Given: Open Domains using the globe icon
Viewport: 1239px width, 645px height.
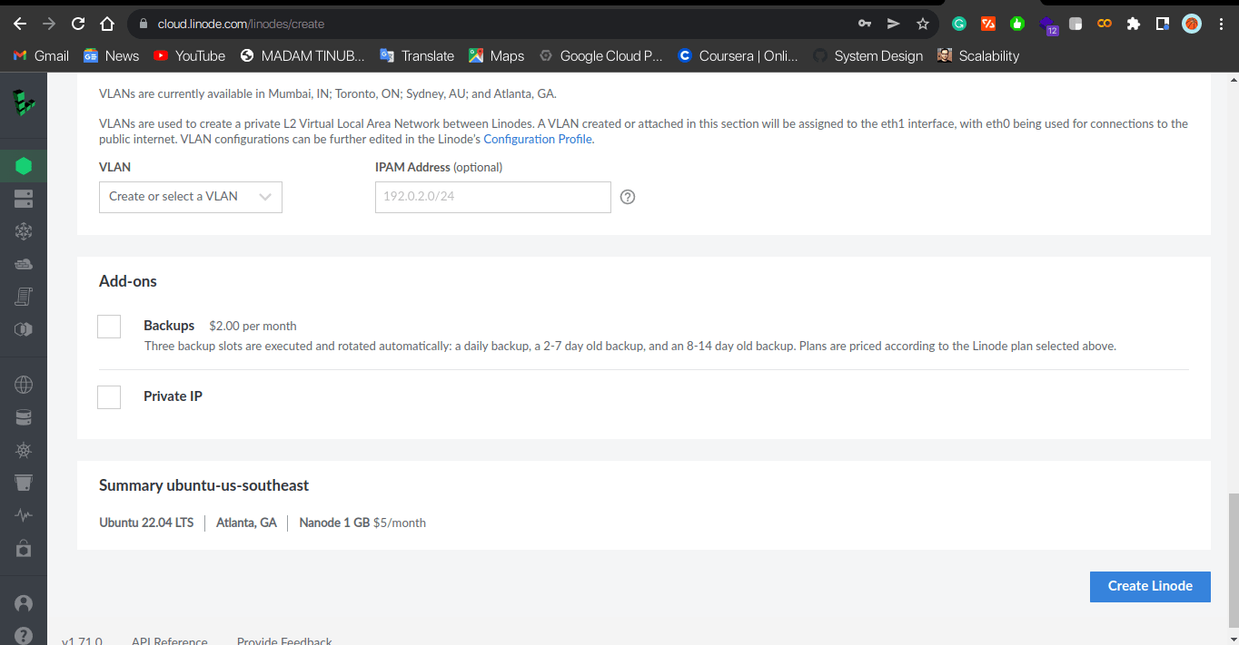Looking at the screenshot, I should click(24, 385).
